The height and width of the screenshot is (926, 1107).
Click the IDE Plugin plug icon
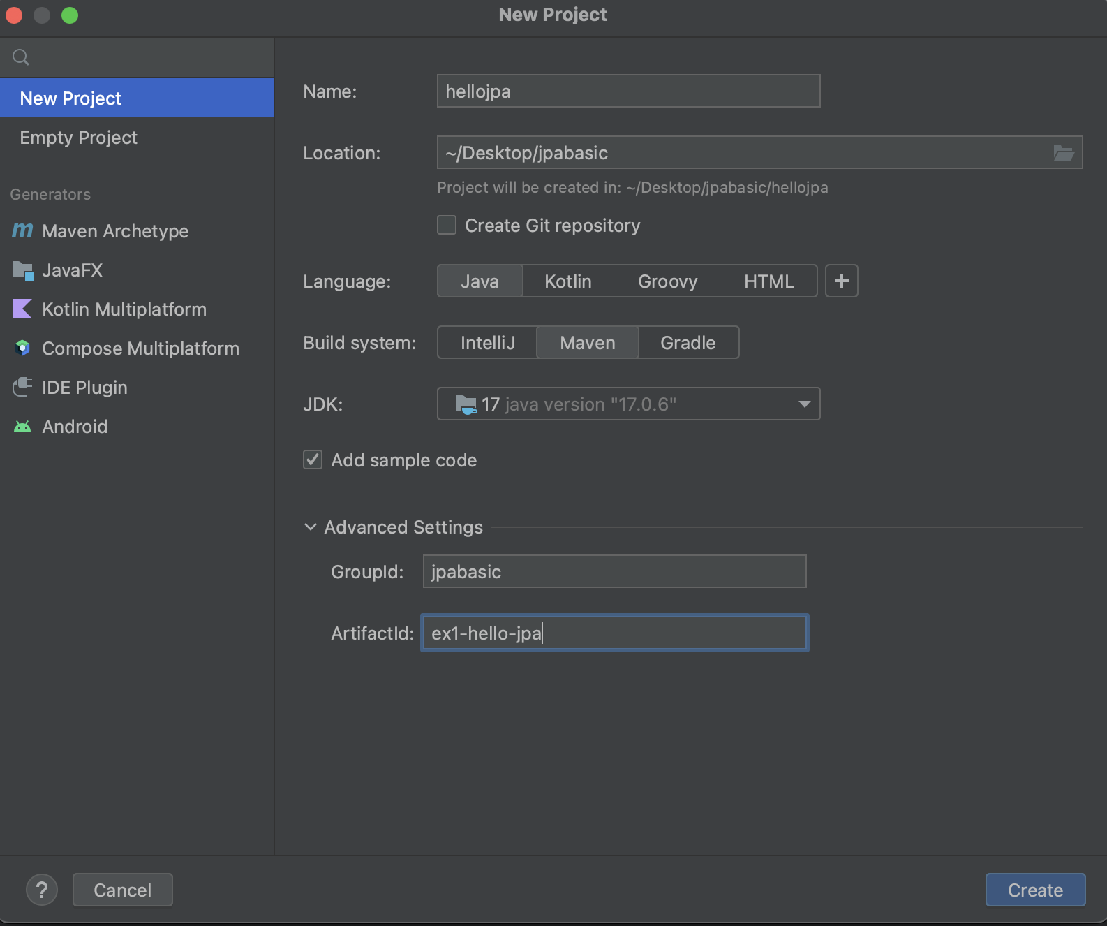coord(22,387)
